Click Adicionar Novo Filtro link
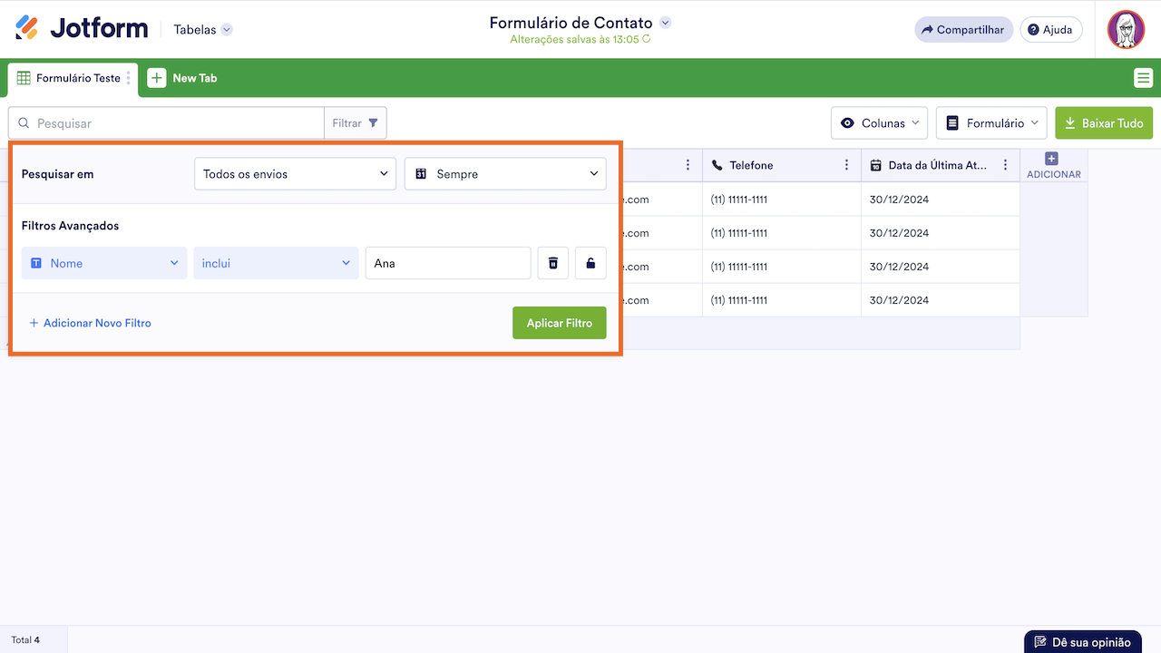This screenshot has height=653, width=1161. [90, 323]
